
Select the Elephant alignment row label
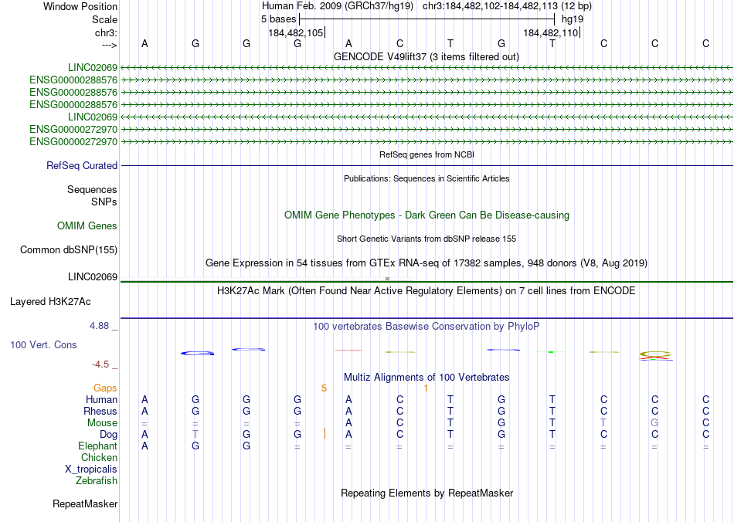[97, 446]
